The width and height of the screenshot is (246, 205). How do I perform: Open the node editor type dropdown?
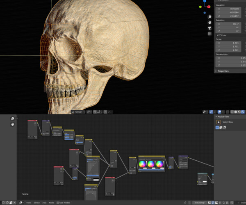point(21,203)
